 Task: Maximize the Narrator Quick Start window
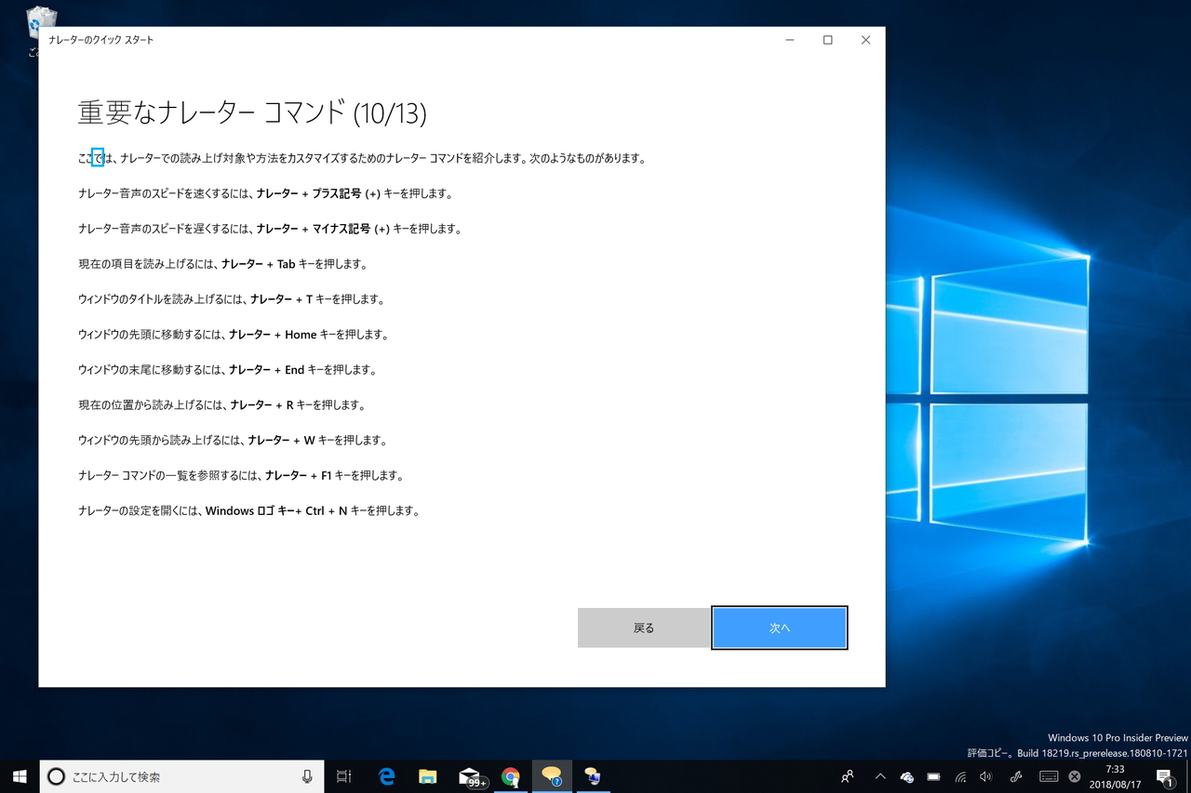(828, 40)
